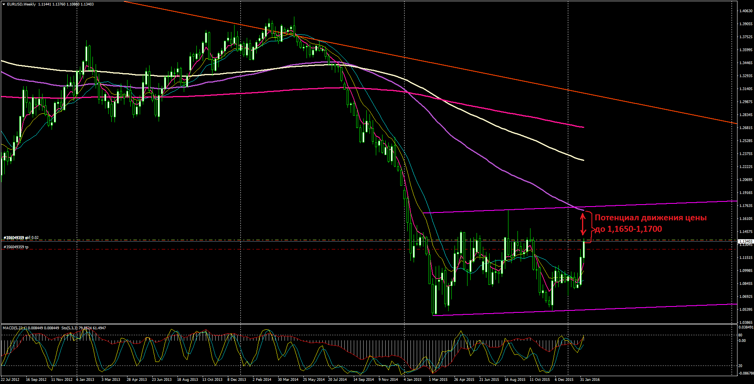This screenshot has width=754, height=384.
Task: Click the 4 Jan 2015 date label
Action: 413,380
